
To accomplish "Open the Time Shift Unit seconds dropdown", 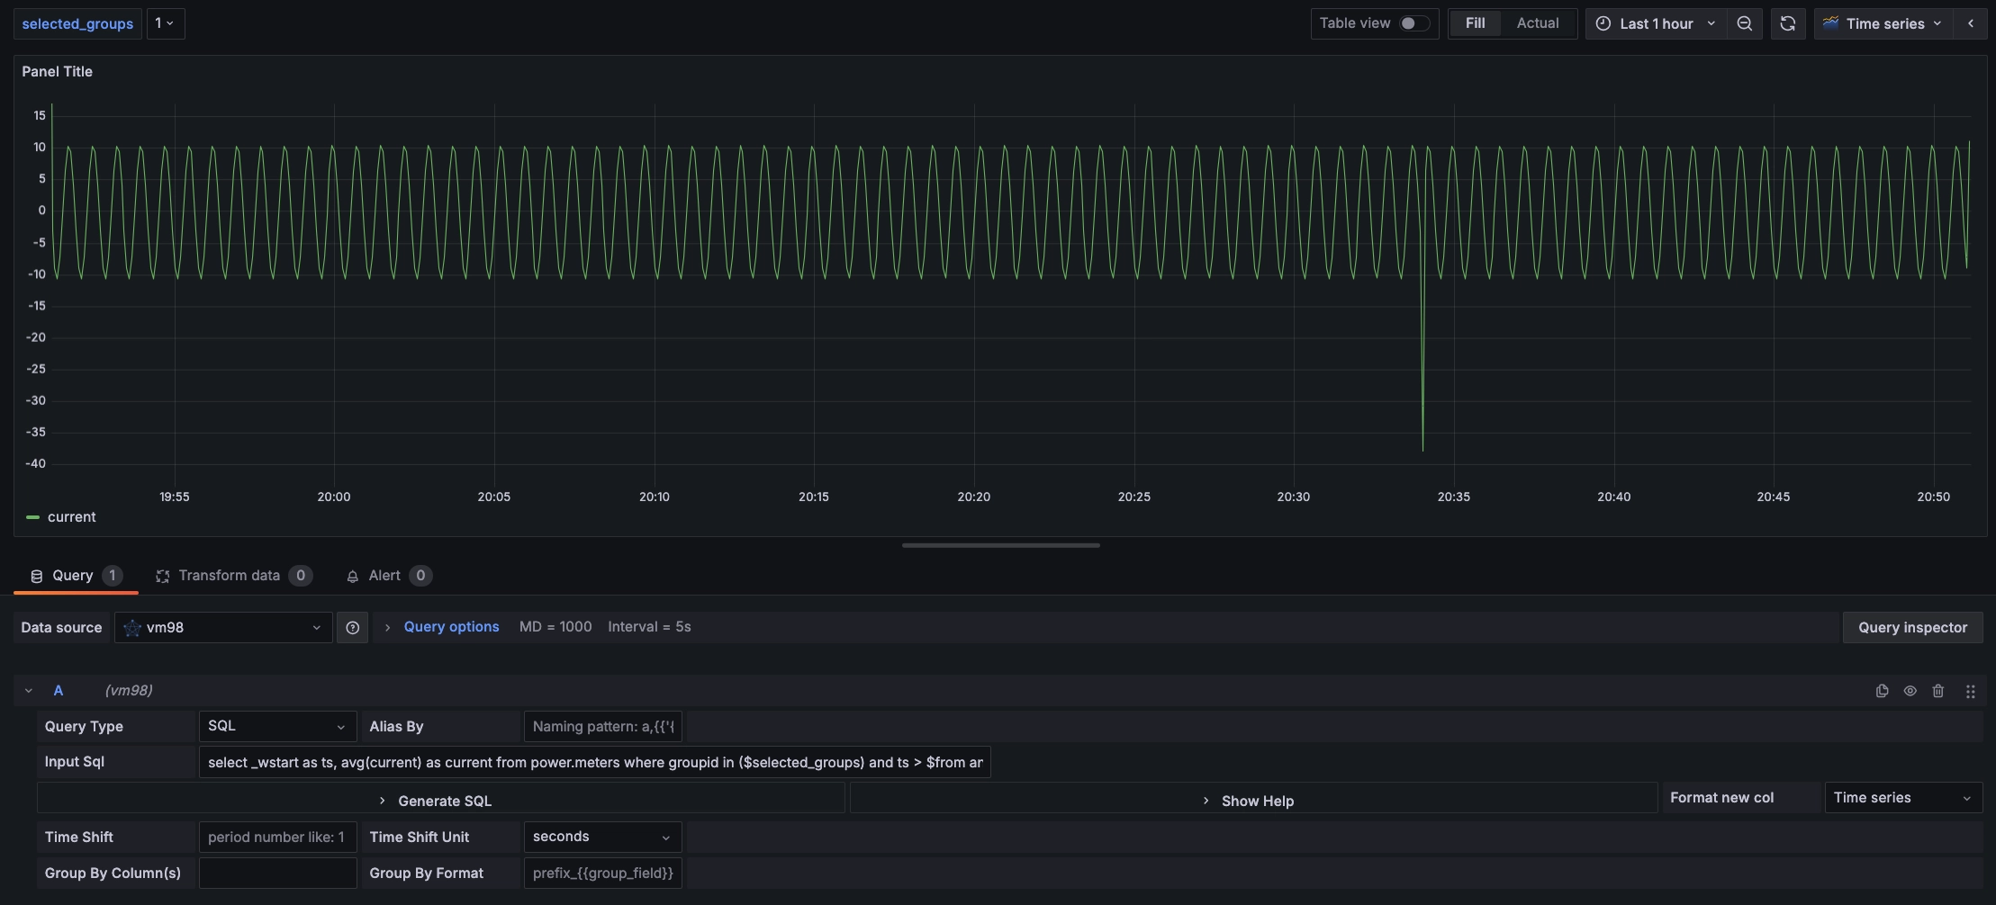I will click(601, 837).
